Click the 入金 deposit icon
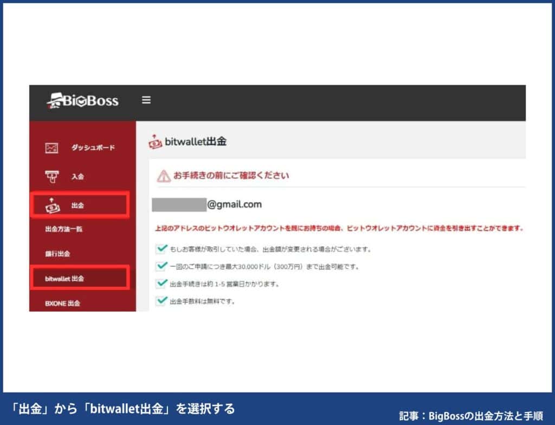This screenshot has height=425, width=555. (x=51, y=176)
